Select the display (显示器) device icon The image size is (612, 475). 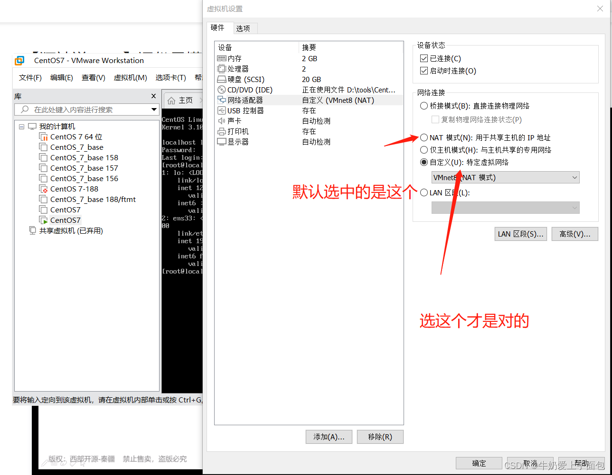click(222, 142)
